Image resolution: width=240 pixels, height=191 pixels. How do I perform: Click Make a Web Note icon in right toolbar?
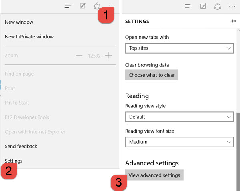pos(203,6)
